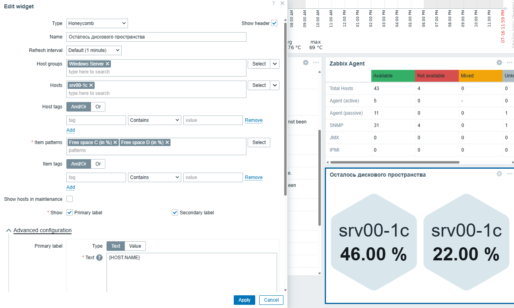Open the Text field help hint icon

(x=99, y=258)
